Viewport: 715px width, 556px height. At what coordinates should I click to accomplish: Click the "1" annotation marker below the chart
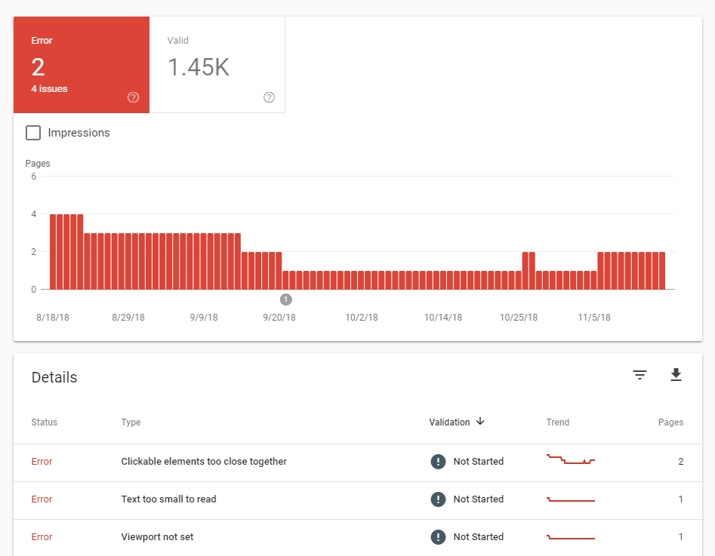tap(285, 299)
